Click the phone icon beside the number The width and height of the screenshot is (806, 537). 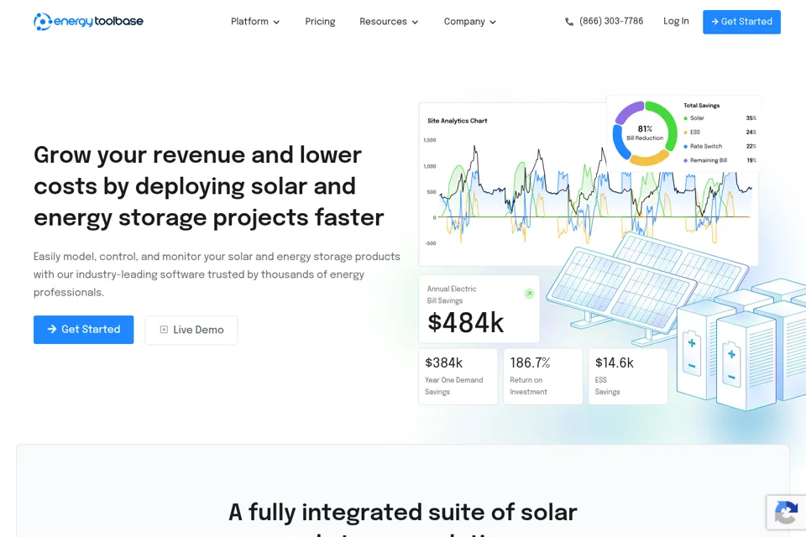click(569, 22)
